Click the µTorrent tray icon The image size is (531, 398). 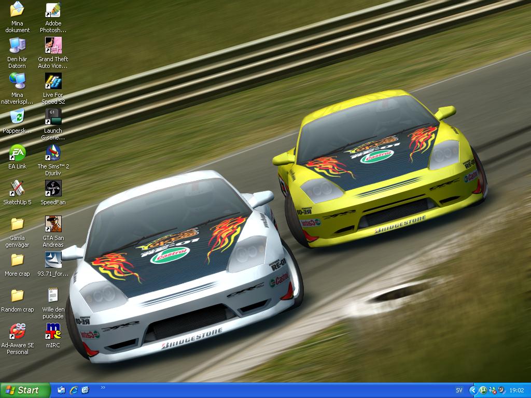point(483,391)
